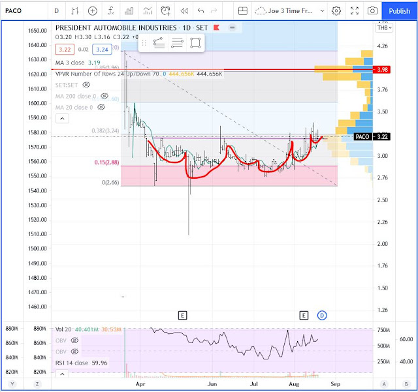Viewport: 418px width, 392px height.
Task: Create an alert with the clock-plus icon
Action: (165, 11)
